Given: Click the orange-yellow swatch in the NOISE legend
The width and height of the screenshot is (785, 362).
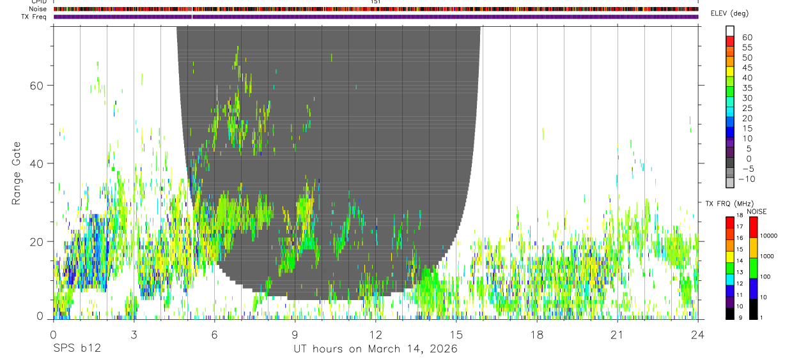Looking at the screenshot, I should pyautogui.click(x=754, y=248).
